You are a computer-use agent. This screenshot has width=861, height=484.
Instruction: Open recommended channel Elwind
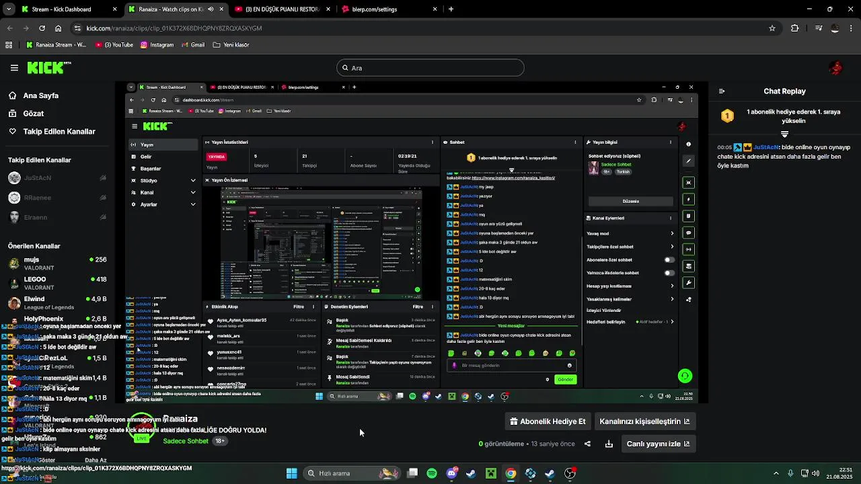point(57,302)
